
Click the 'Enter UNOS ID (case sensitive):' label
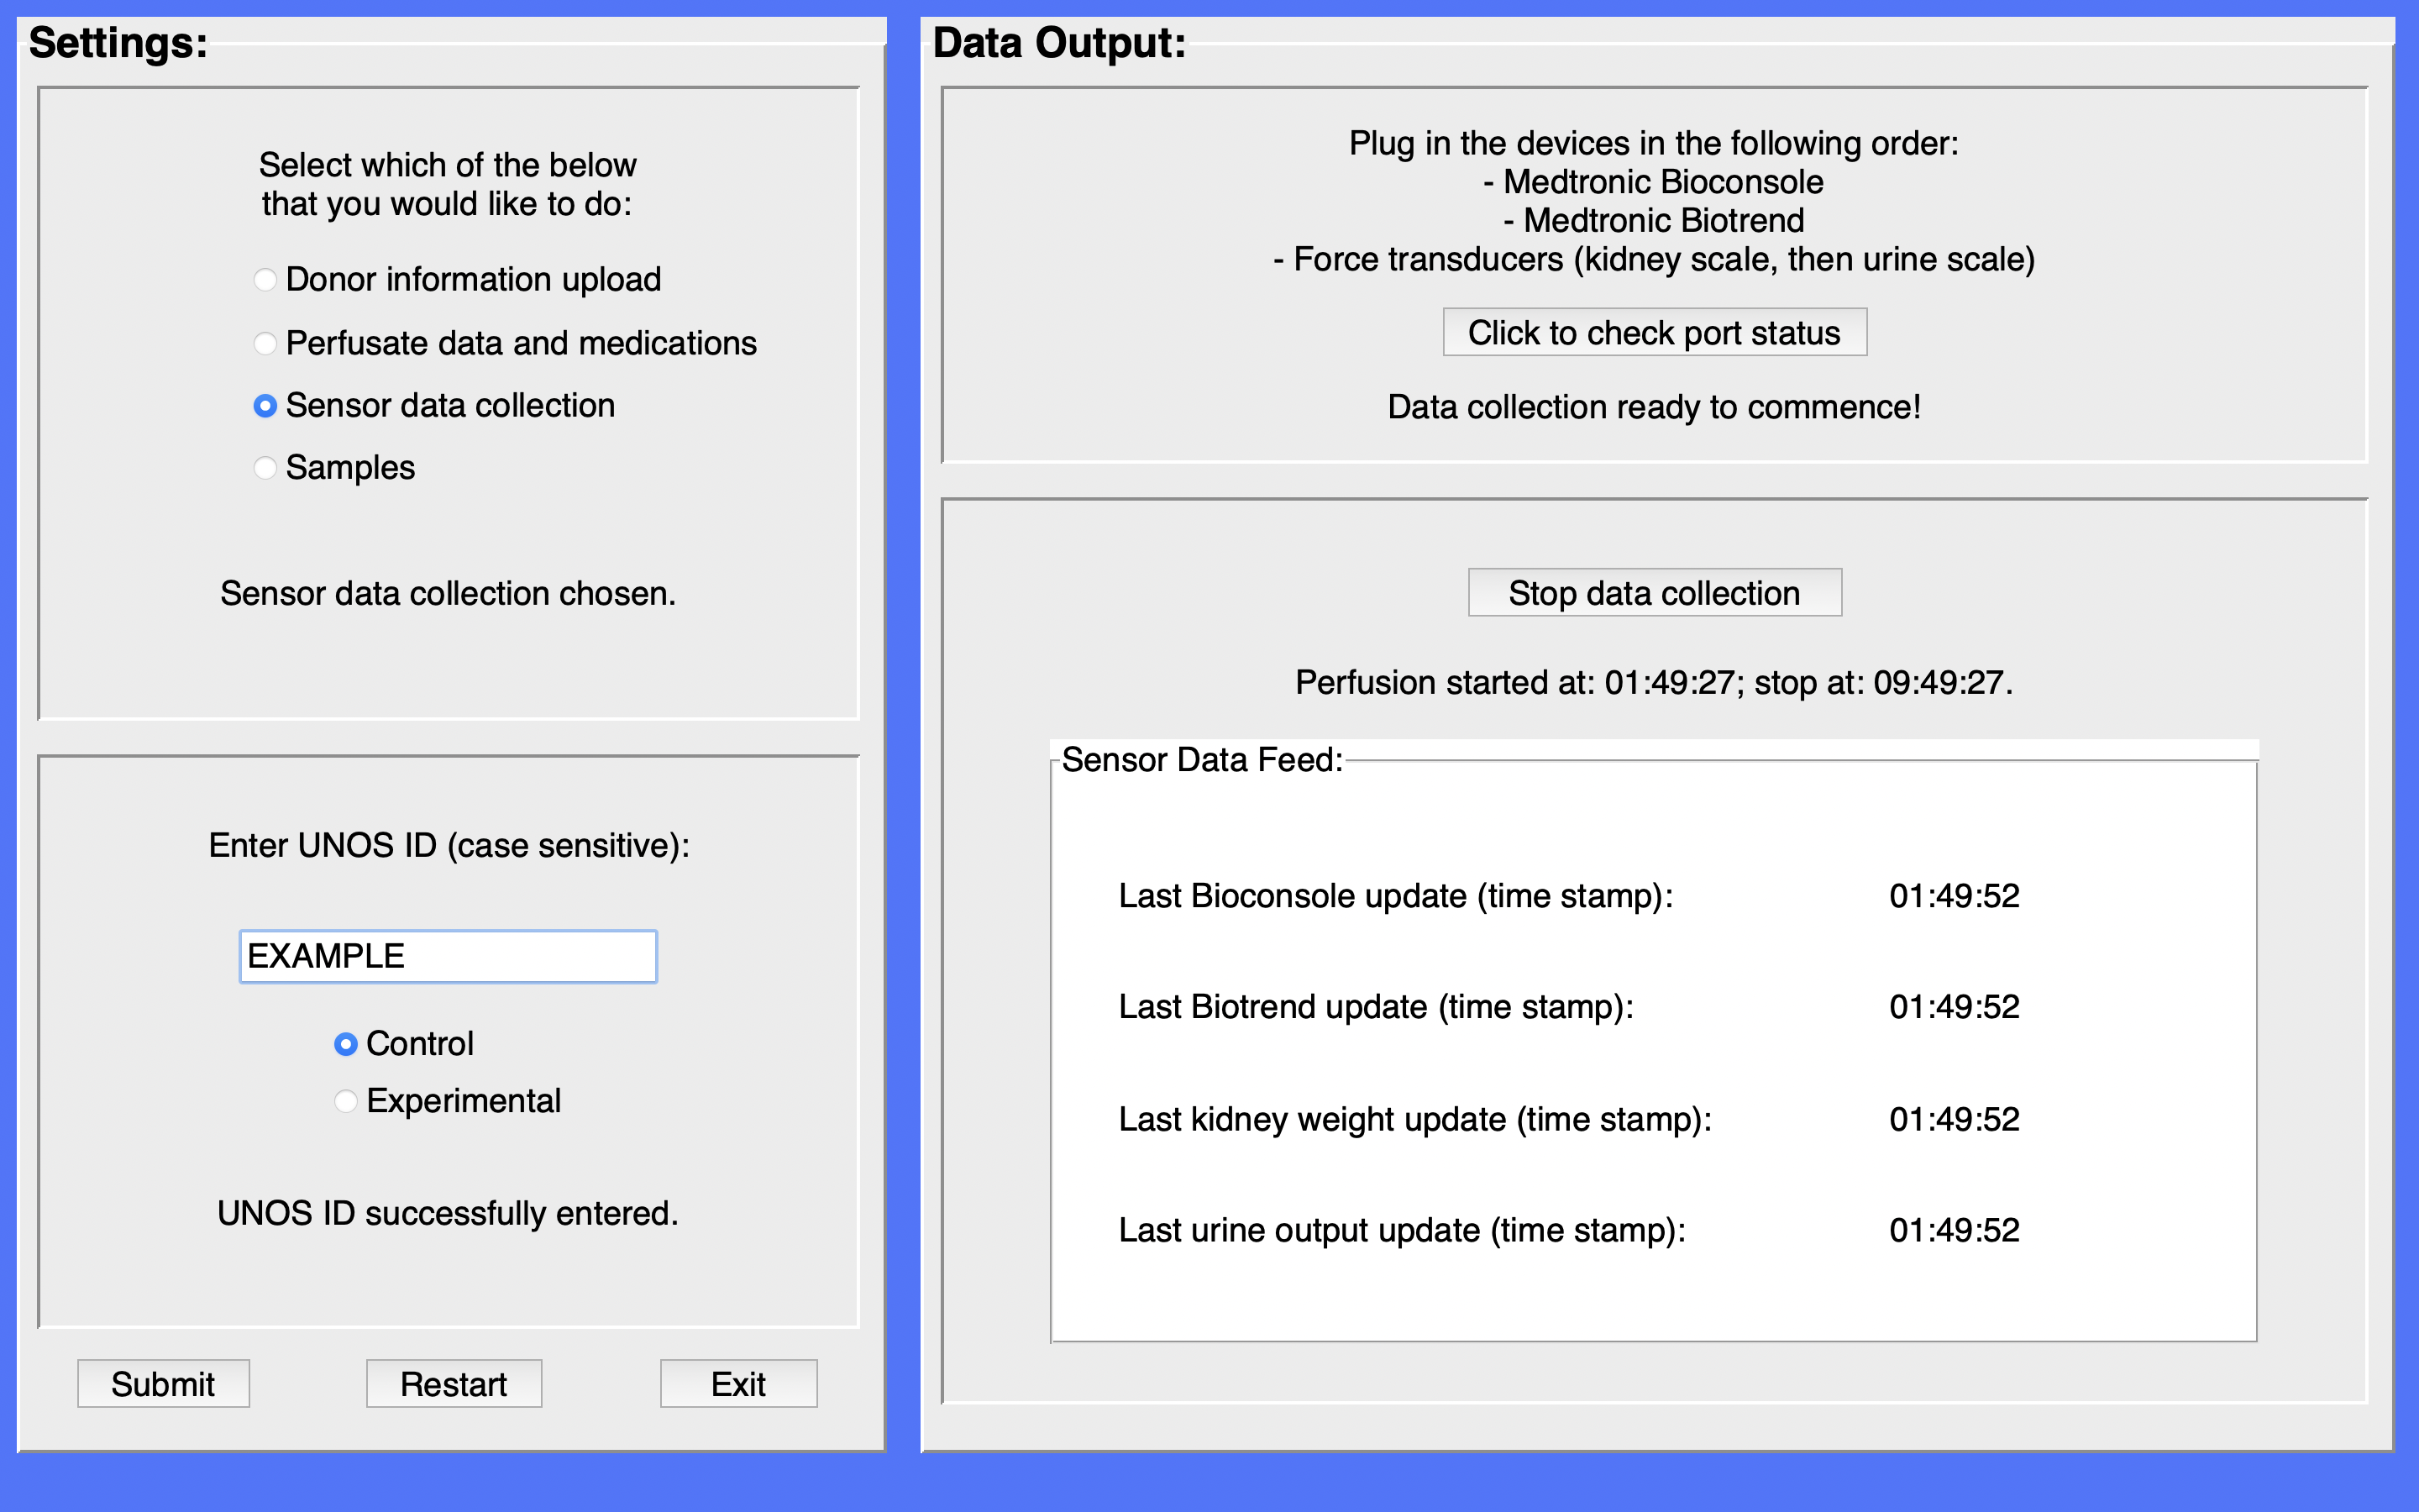(x=449, y=846)
